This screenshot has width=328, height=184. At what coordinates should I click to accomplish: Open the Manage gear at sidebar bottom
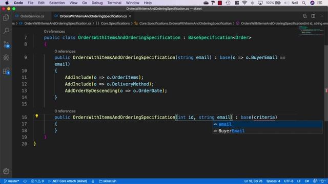click(x=6, y=171)
